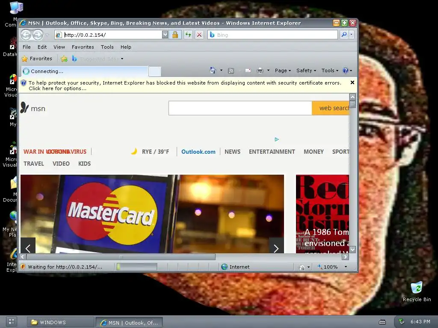Select the Connecting... browser tab
The image size is (438, 328).
(x=84, y=71)
